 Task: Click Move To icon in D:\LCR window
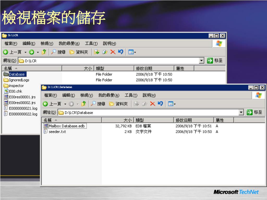(x=96, y=52)
